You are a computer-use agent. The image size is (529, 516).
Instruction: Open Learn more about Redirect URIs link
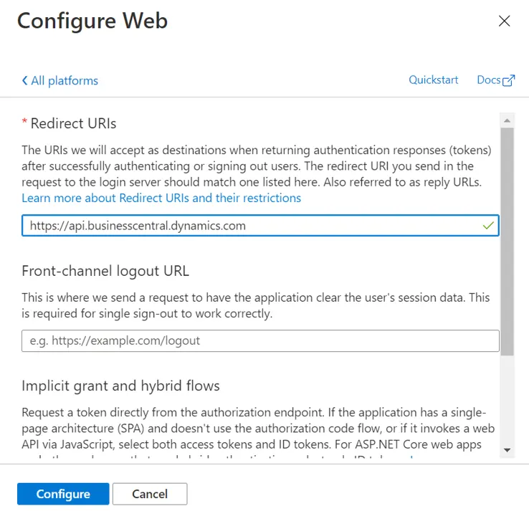click(x=161, y=198)
